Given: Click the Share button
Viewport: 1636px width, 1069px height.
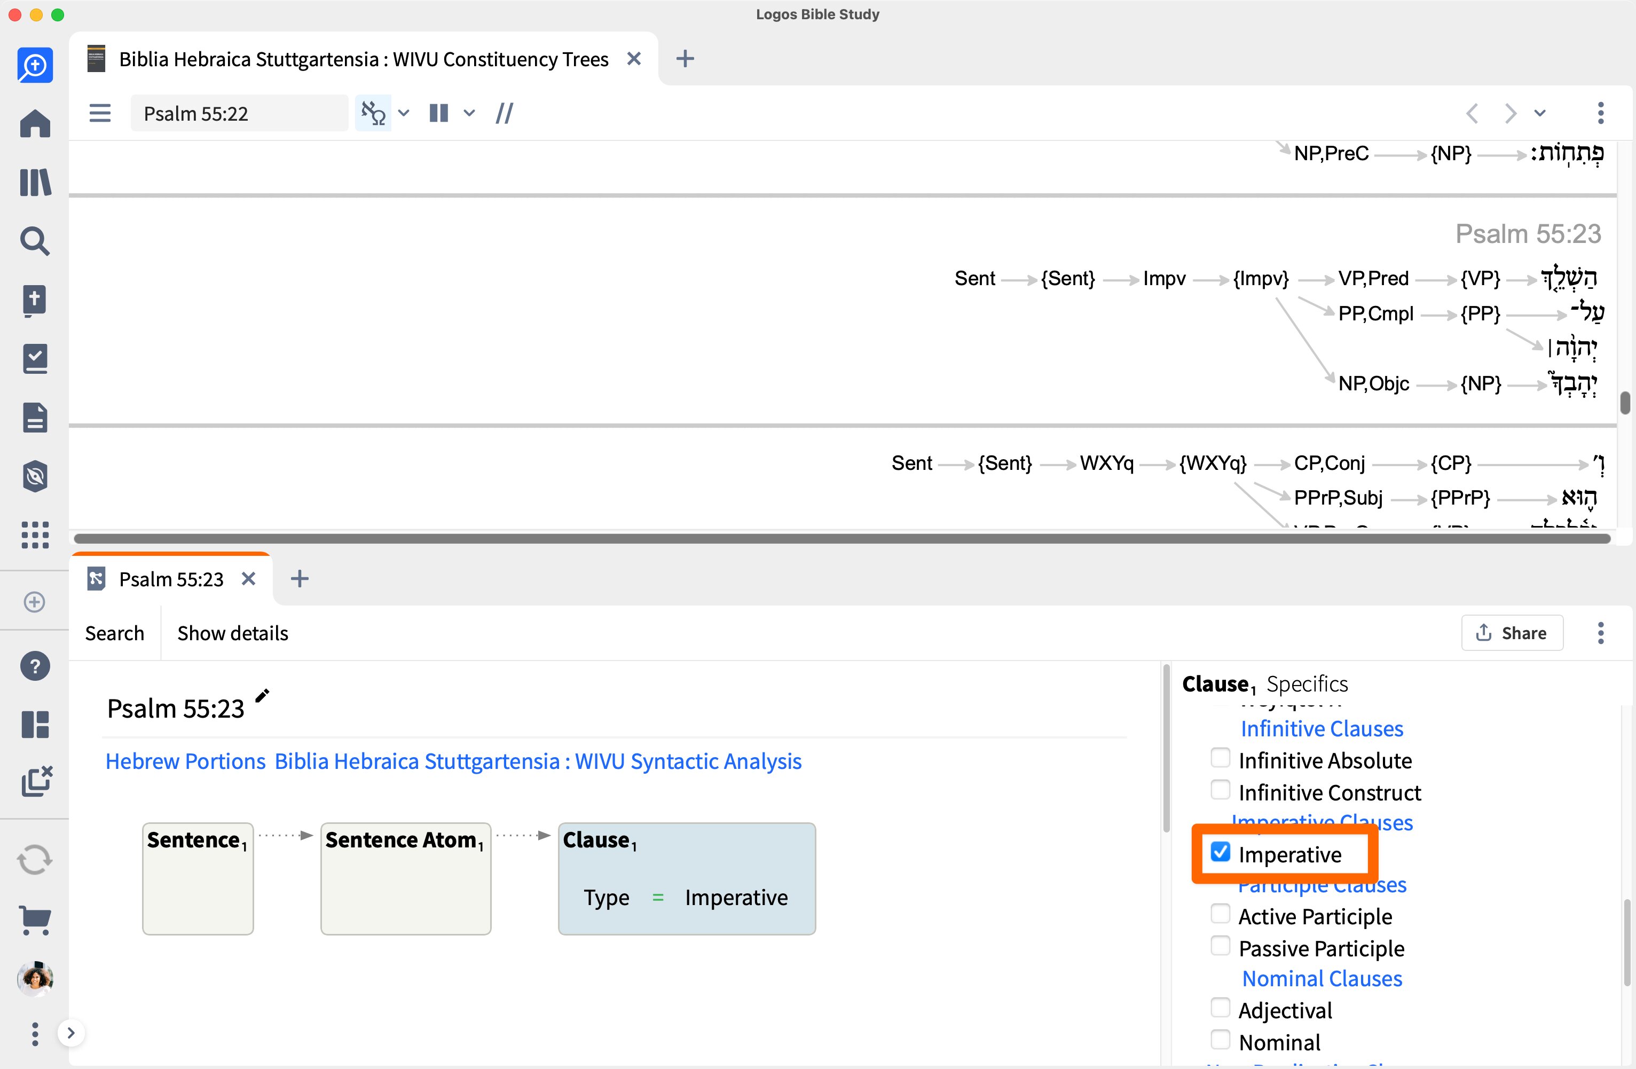Looking at the screenshot, I should click(1512, 633).
